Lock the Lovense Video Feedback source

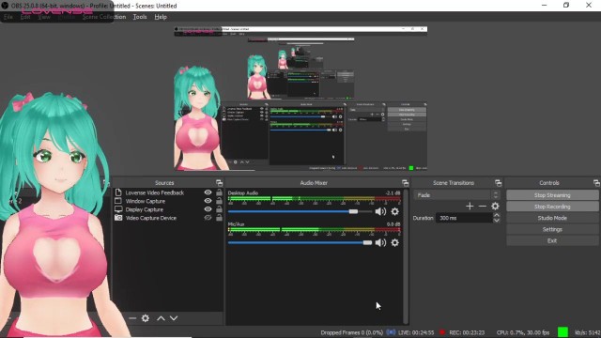pos(219,192)
